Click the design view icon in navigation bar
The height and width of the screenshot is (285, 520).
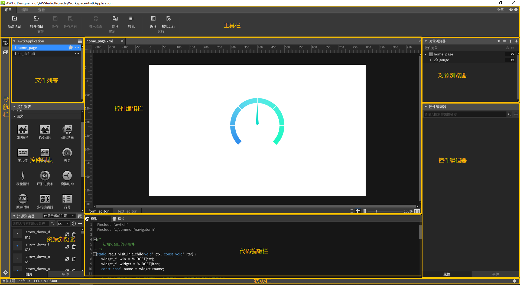5,43
